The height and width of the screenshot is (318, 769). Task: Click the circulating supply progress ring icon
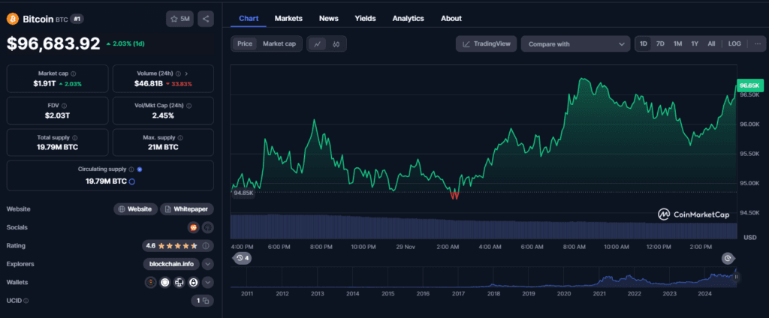pos(131,181)
